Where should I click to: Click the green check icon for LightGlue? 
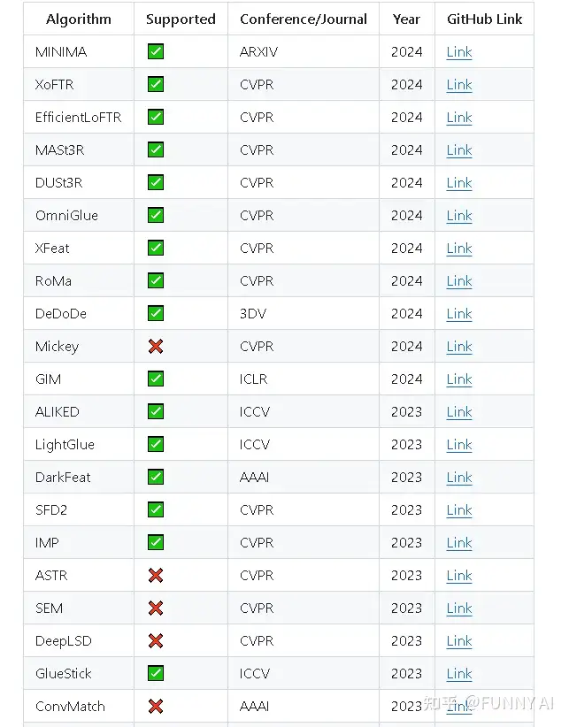156,445
